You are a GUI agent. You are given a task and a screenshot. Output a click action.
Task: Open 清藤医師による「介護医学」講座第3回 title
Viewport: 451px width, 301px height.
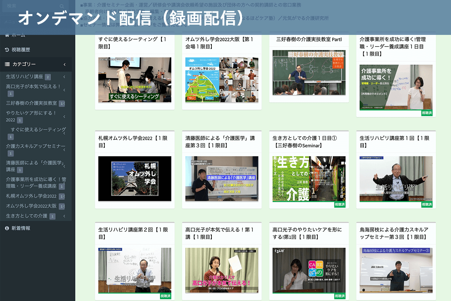[x=220, y=142]
